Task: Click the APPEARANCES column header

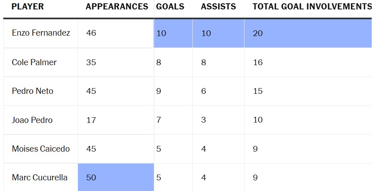Action: (117, 7)
